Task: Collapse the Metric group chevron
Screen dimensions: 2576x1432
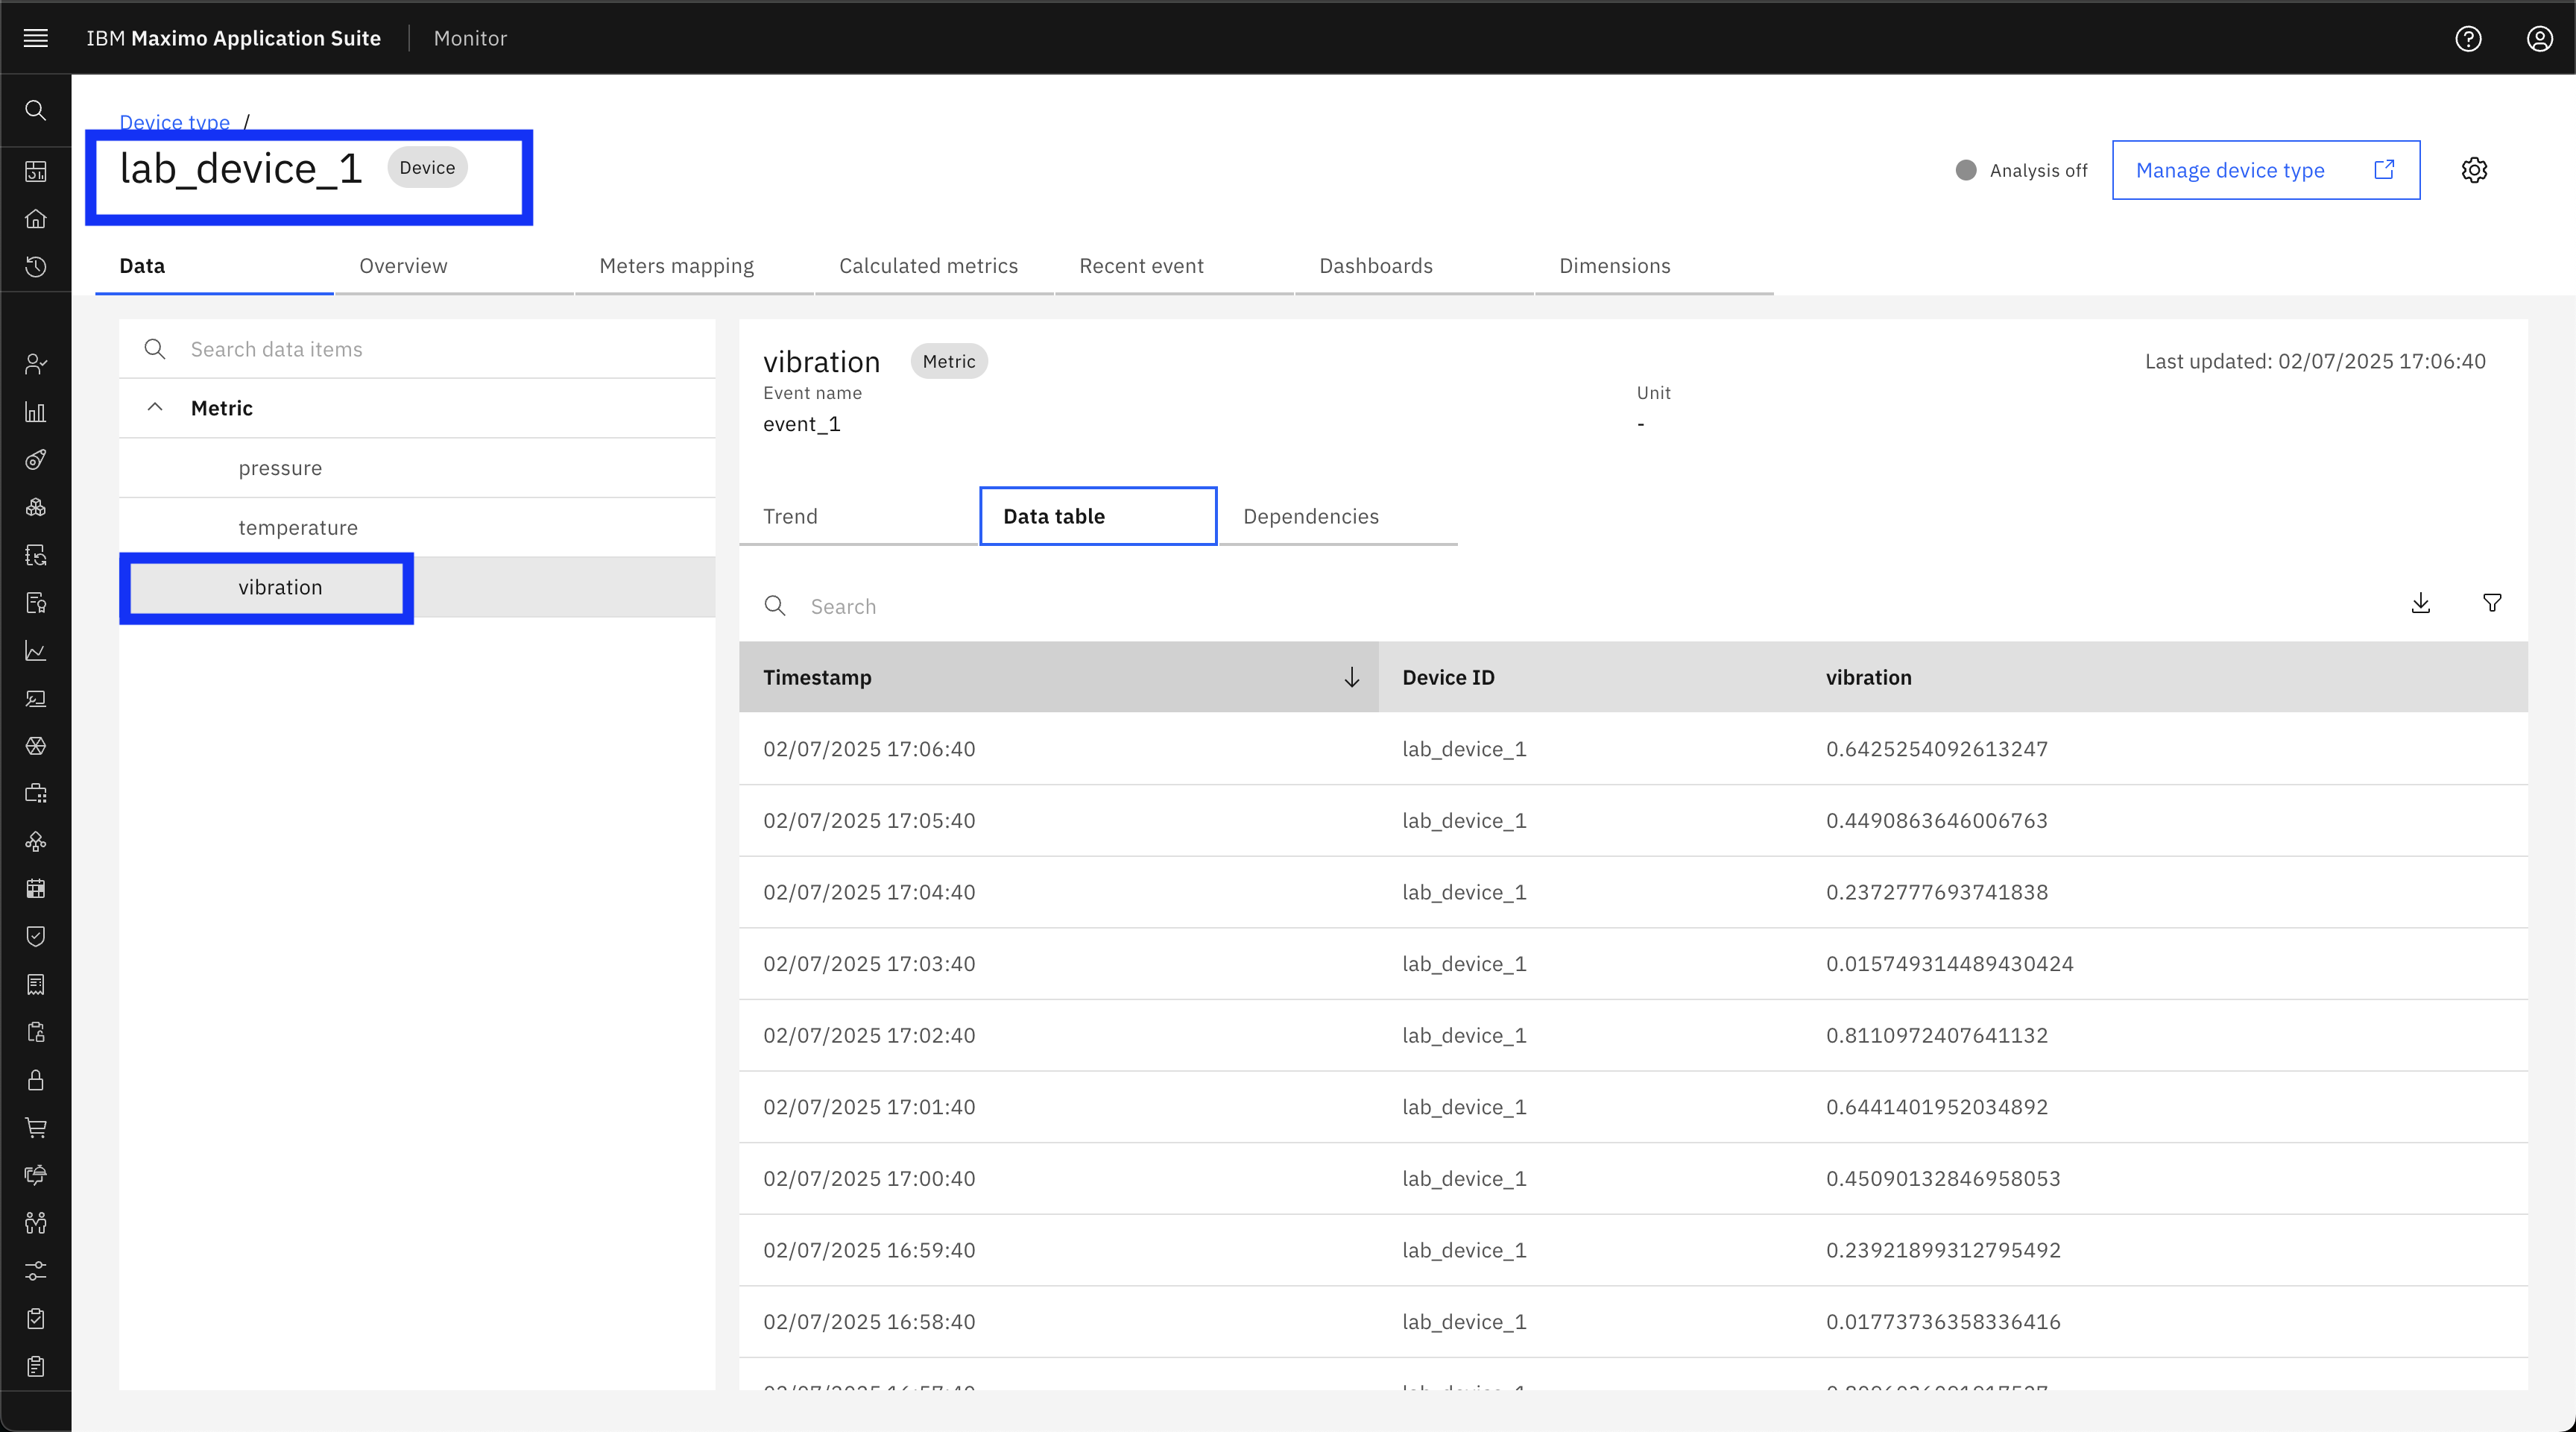Action: (155, 407)
